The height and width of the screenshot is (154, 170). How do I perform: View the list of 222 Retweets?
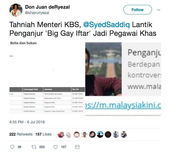pyautogui.click(x=21, y=134)
